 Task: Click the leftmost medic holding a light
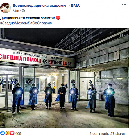17,98
